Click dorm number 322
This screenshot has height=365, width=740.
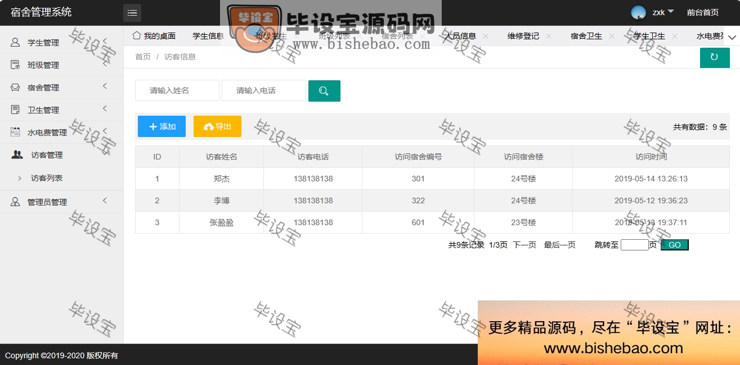coord(418,200)
